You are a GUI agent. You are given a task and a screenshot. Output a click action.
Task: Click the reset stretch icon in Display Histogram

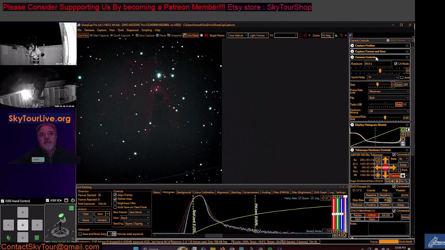pyautogui.click(x=403, y=139)
